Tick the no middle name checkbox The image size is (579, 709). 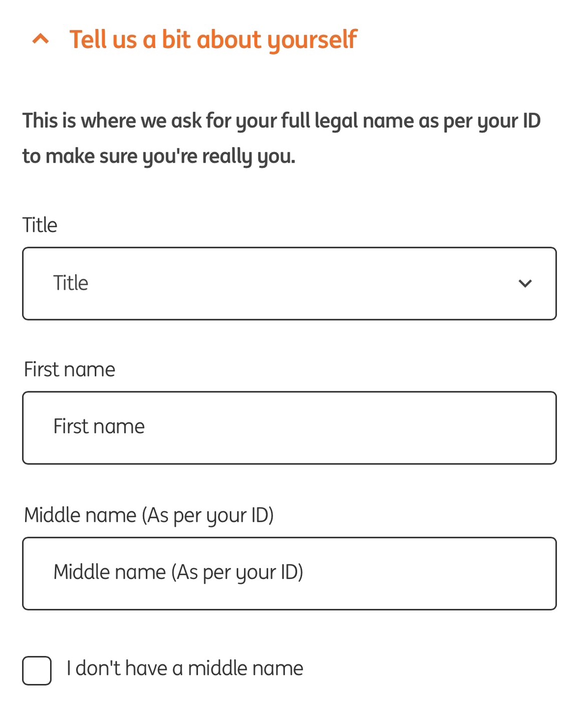click(x=37, y=670)
